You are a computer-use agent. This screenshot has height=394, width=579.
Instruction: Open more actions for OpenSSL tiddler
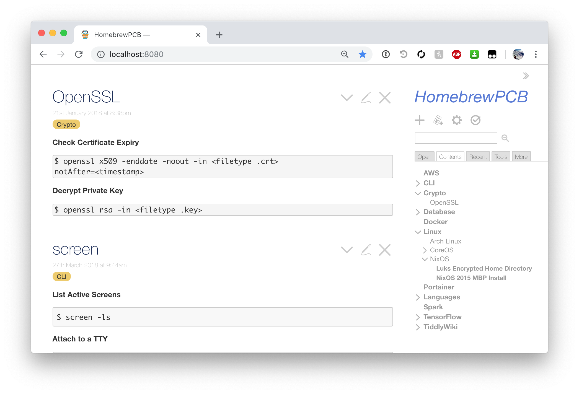click(347, 98)
